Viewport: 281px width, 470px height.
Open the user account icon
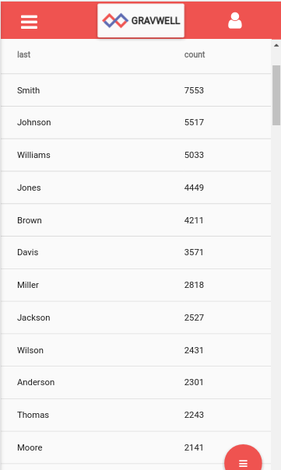(235, 21)
